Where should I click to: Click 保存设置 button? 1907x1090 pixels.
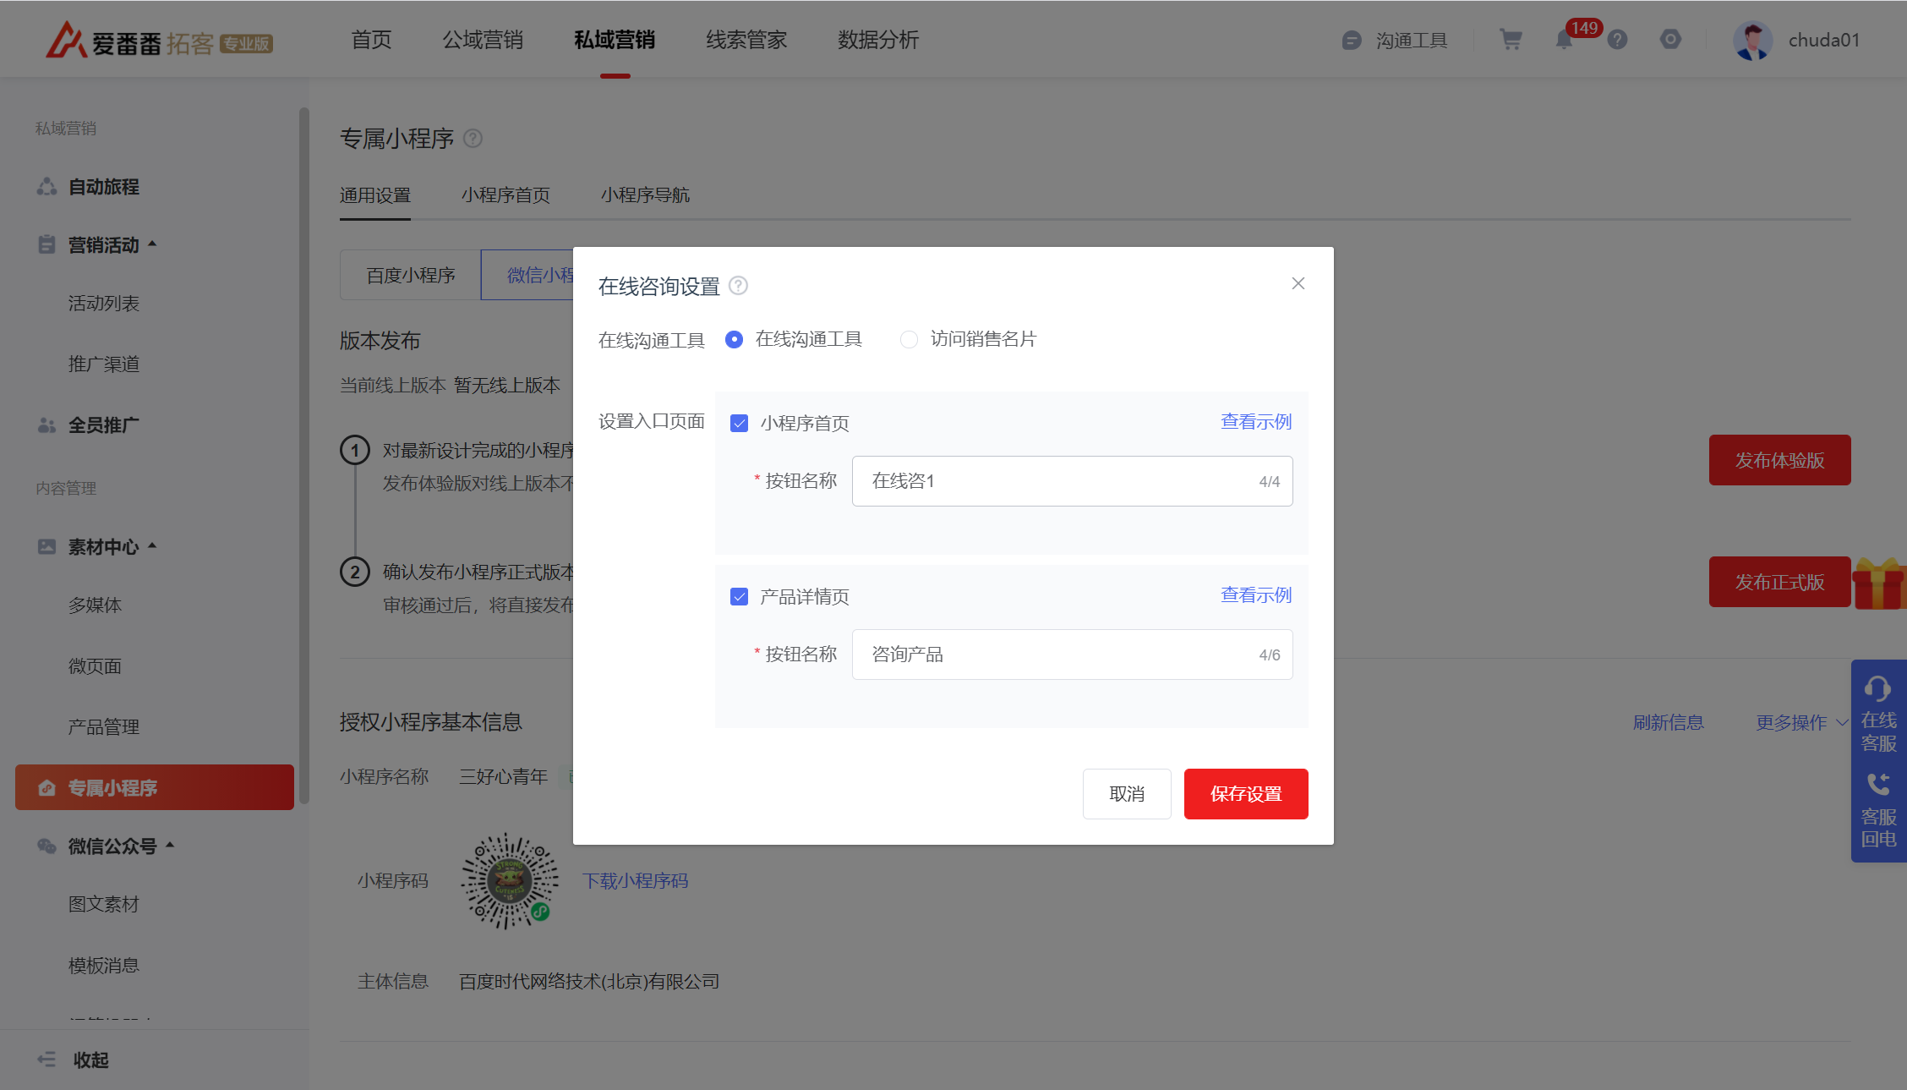(1246, 793)
